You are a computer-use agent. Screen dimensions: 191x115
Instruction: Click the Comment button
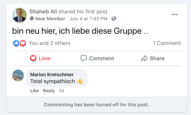point(97,58)
